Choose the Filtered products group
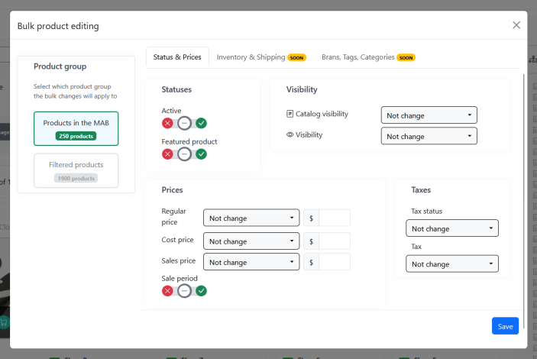The image size is (537, 359). 76,170
